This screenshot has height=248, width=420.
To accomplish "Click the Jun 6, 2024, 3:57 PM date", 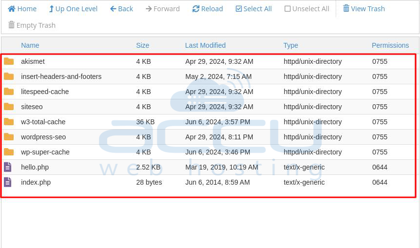I will coord(218,122).
